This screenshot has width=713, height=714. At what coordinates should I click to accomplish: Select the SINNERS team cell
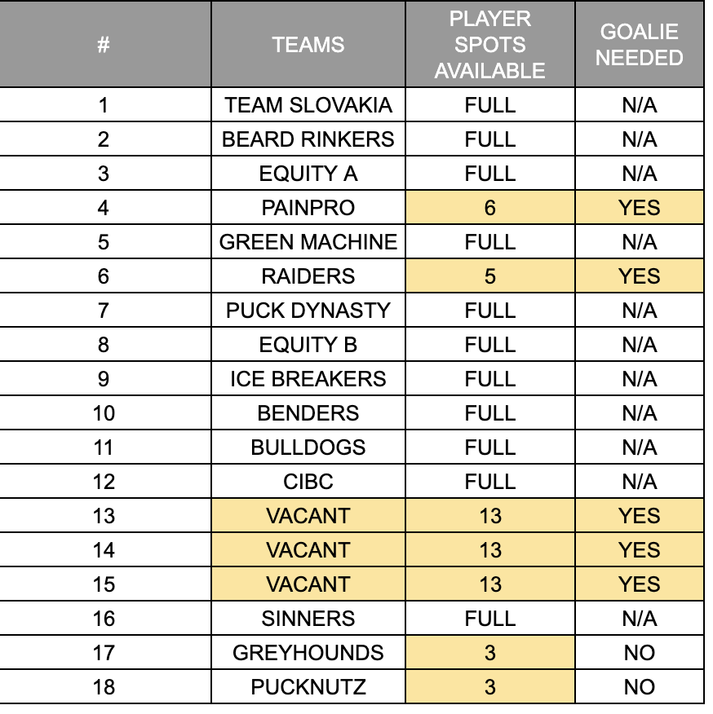(x=308, y=619)
